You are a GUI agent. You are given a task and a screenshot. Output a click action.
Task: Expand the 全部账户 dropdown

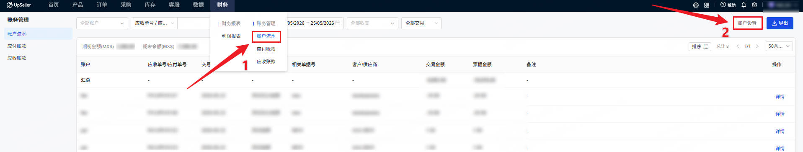point(102,23)
